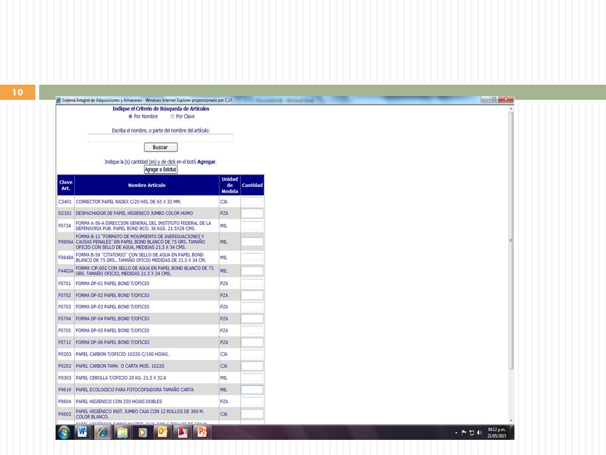Click article code F0701
Screen dimensions: 606x455
tap(65, 284)
